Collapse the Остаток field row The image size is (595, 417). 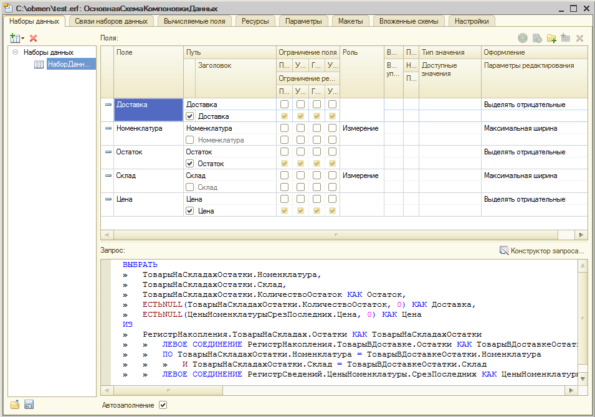108,152
